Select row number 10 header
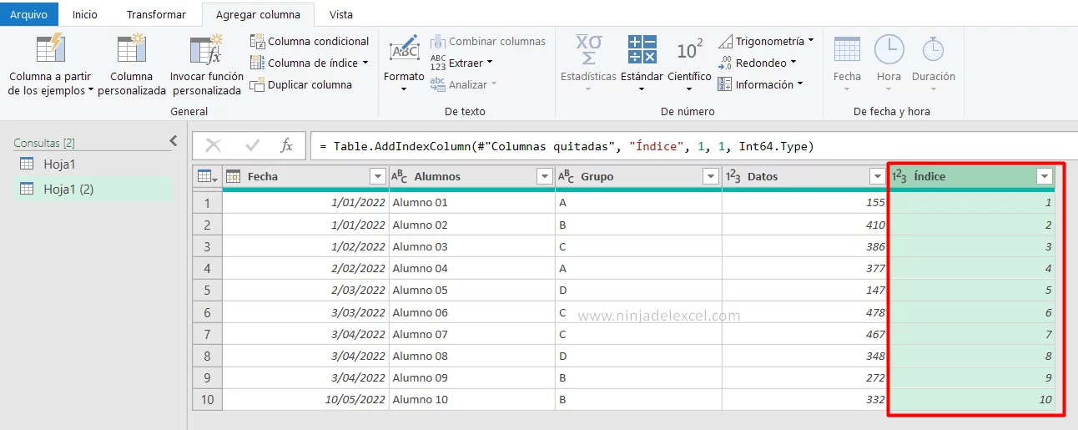 coord(207,399)
